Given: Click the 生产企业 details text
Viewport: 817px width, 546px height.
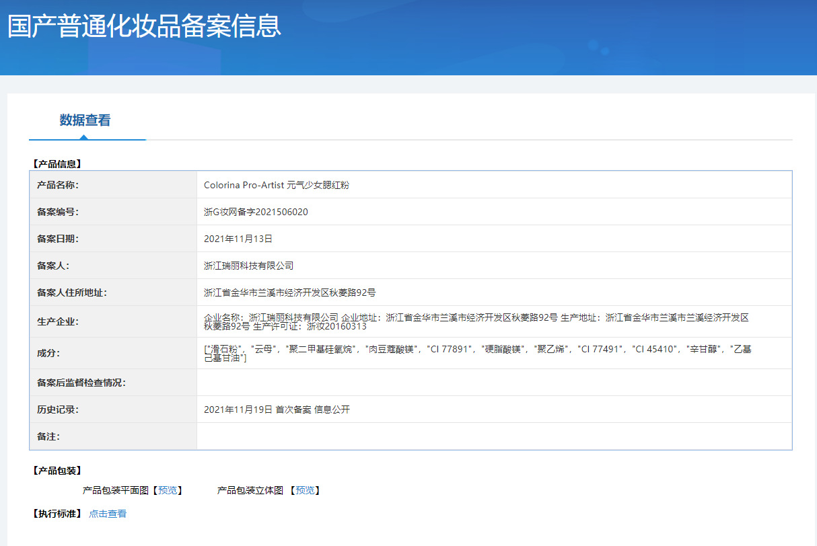Looking at the screenshot, I should 476,321.
